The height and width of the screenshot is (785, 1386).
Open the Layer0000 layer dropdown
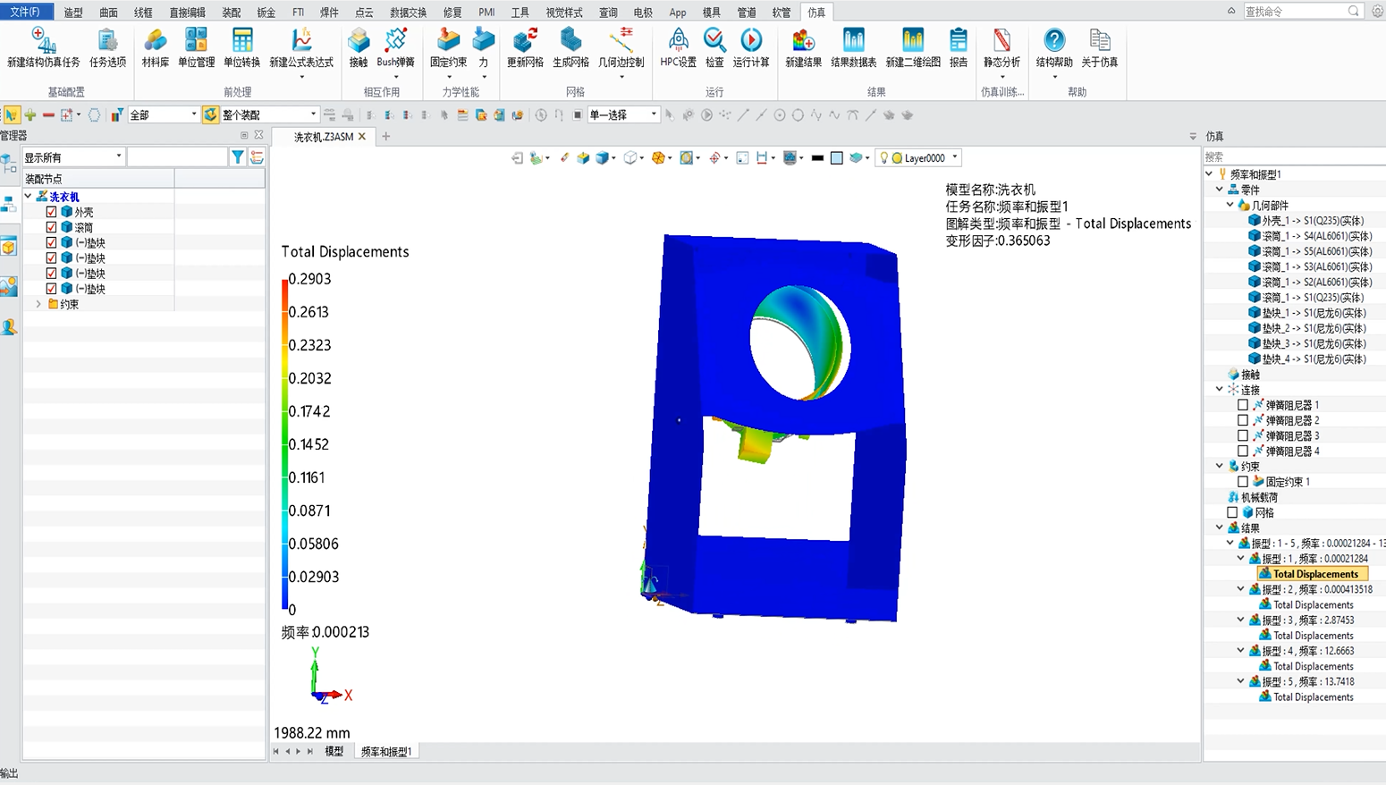[955, 158]
